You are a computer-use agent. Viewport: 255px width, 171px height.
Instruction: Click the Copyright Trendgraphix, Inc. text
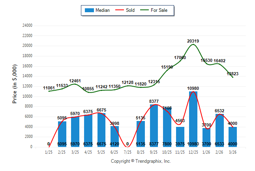point(141,161)
